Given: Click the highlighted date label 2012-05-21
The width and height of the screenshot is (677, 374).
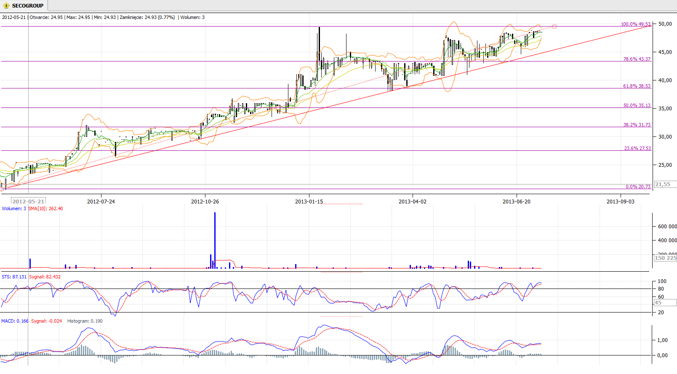Looking at the screenshot, I should [x=28, y=201].
